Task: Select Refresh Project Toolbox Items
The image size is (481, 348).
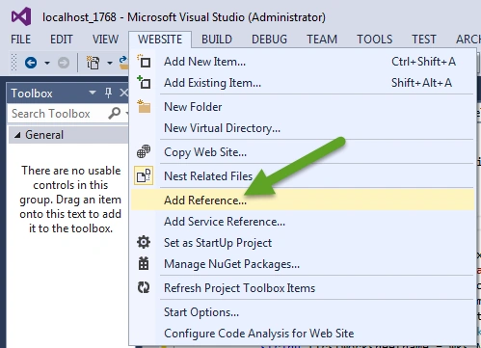Action: pos(303,288)
